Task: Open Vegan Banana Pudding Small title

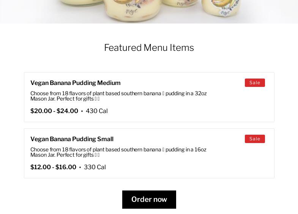Action: 72,139
